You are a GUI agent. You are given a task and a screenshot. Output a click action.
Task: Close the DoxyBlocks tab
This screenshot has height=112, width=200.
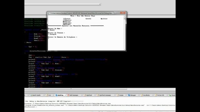click(153, 95)
